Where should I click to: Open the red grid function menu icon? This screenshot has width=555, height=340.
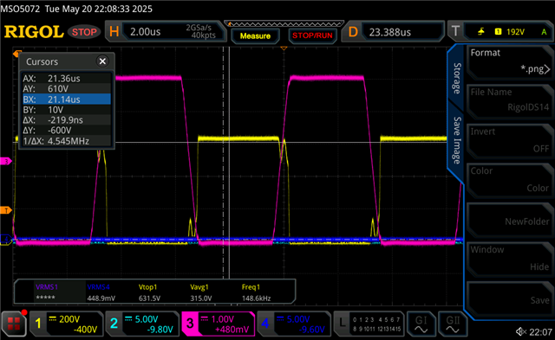pos(14,324)
